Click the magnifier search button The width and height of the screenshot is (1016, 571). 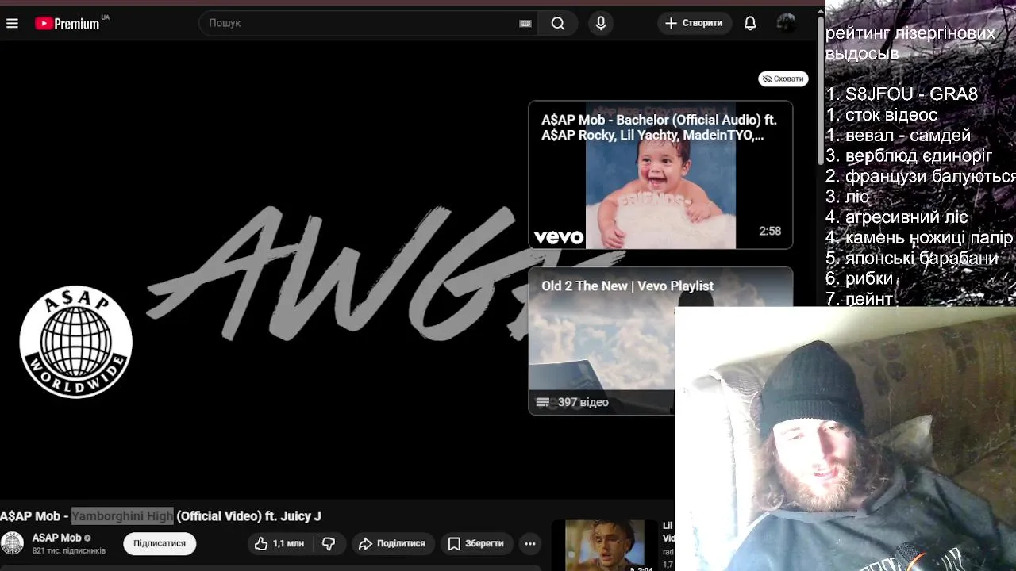point(558,23)
